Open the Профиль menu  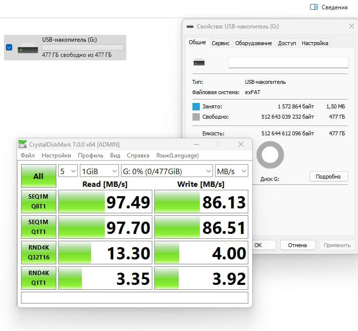coord(91,155)
